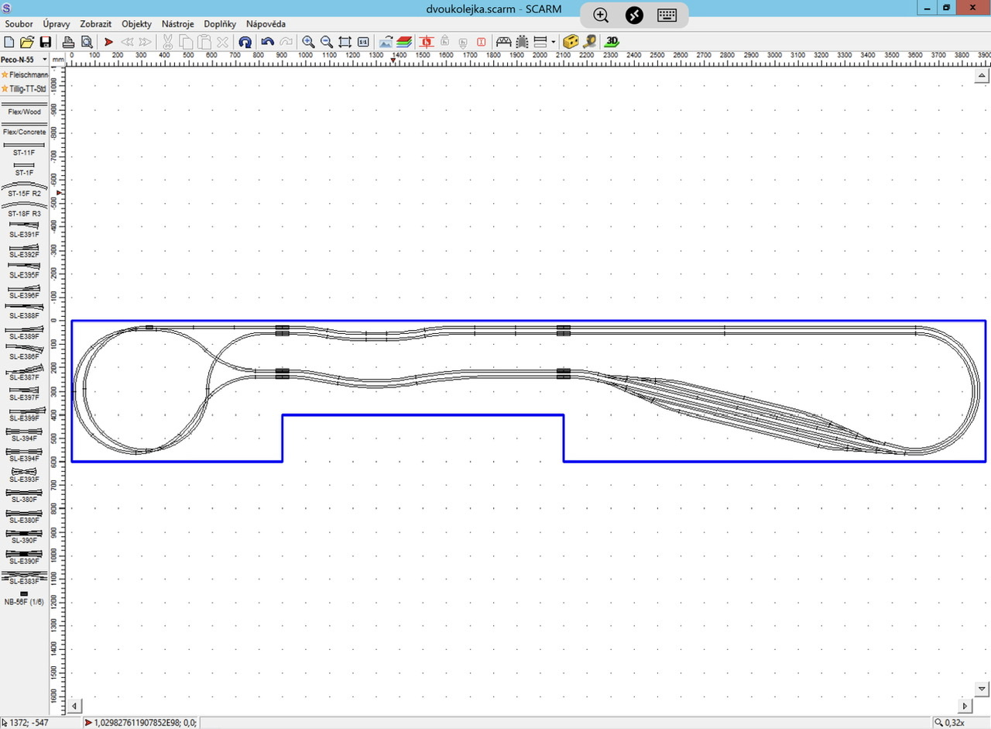Click the Print icon in toolbar
991x729 pixels.
tap(68, 42)
